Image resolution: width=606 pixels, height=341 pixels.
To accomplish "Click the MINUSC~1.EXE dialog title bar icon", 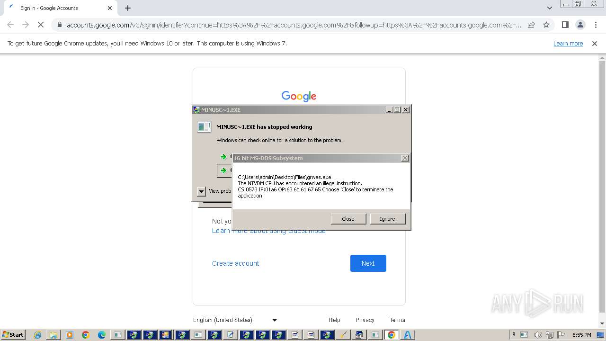I will (x=196, y=109).
